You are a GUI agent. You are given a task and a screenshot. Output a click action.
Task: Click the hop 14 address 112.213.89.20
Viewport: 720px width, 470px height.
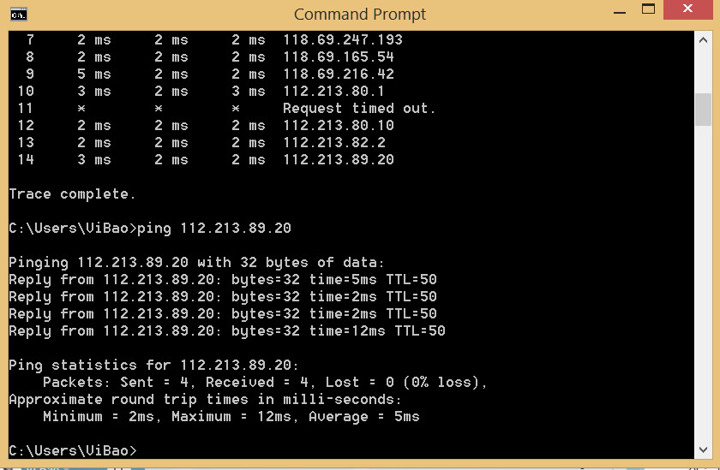339,159
